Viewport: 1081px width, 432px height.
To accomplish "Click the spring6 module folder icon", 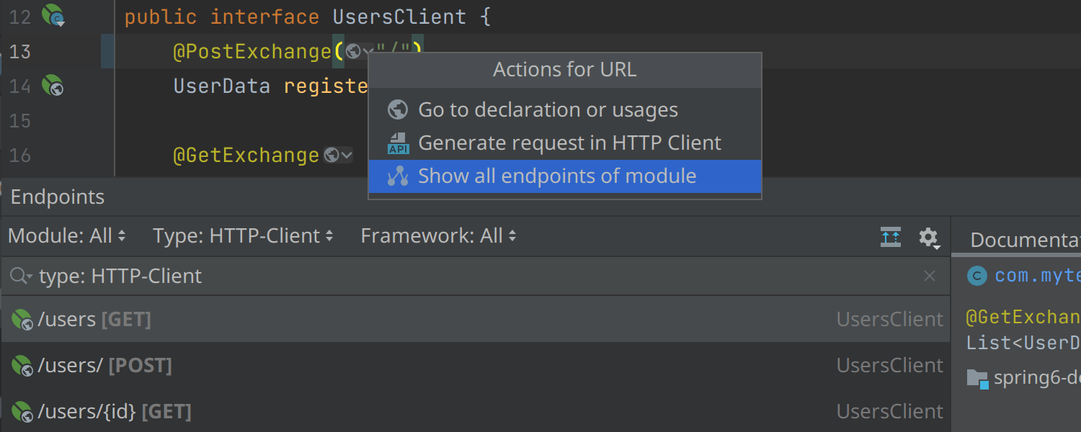I will tap(977, 378).
